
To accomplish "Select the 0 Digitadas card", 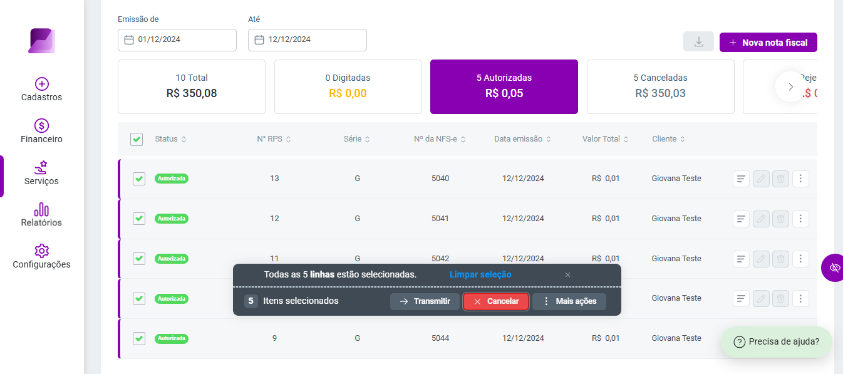I will click(348, 86).
